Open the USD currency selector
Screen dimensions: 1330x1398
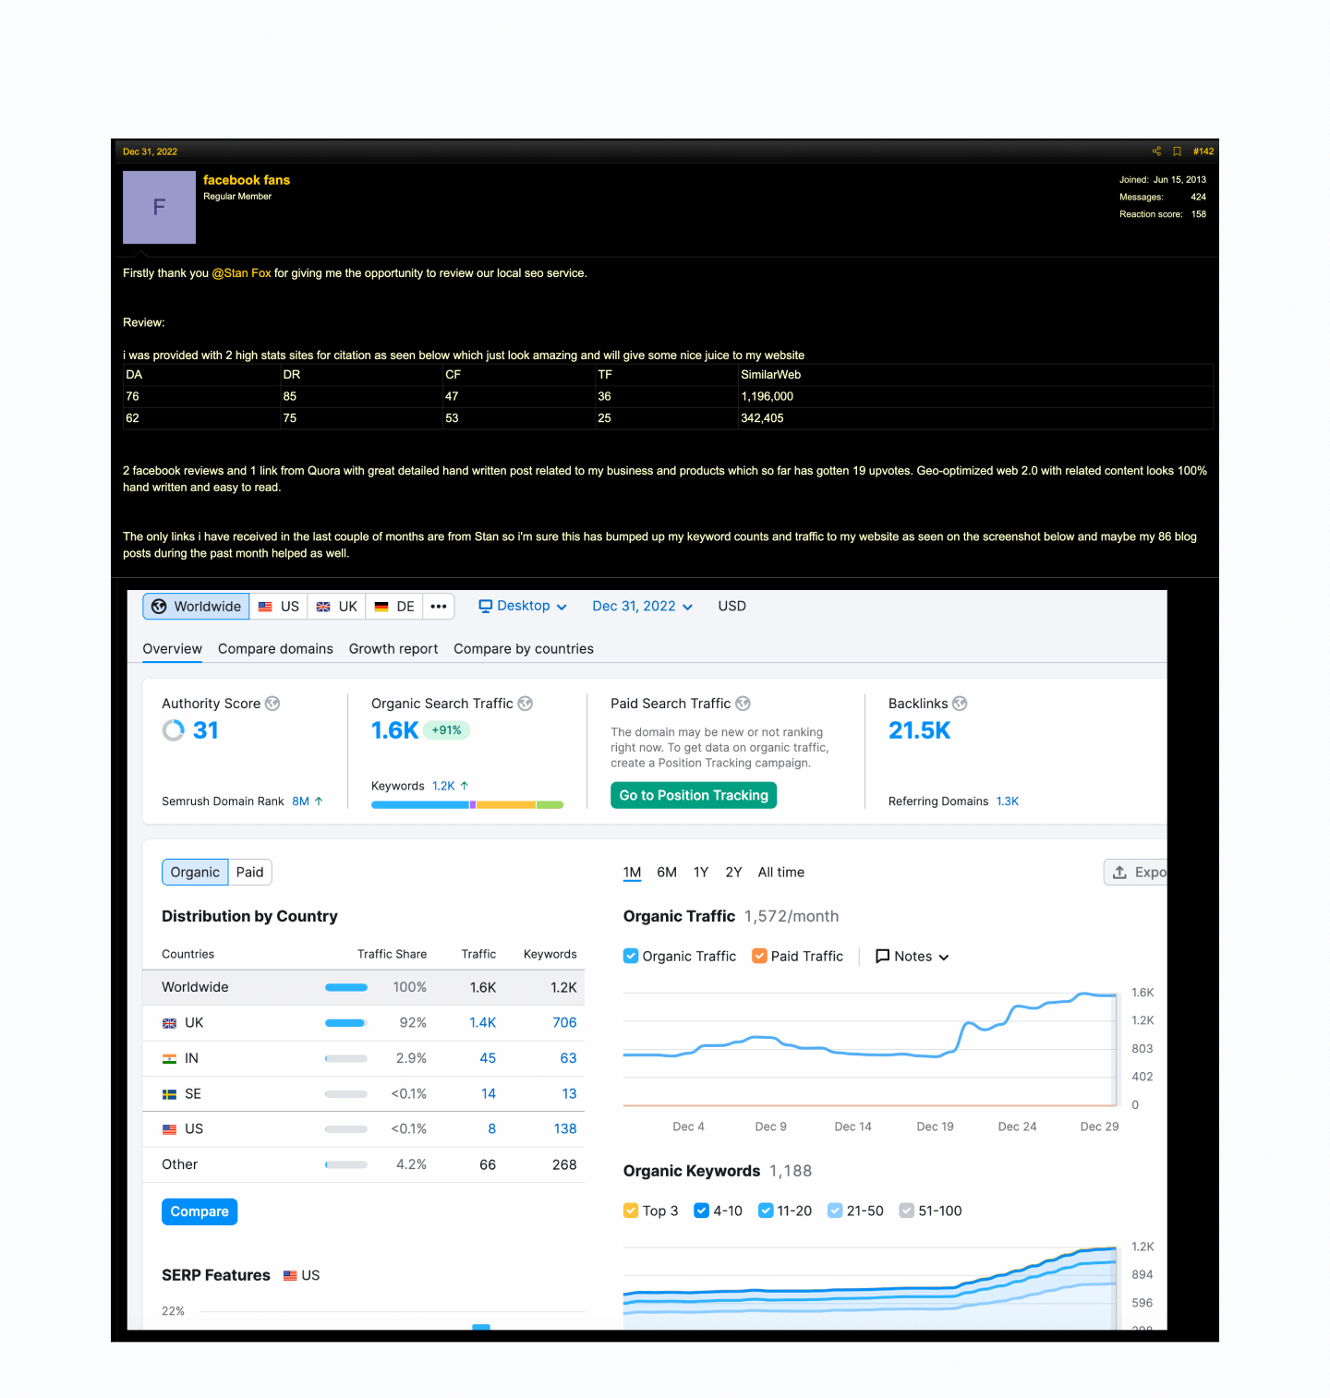732,606
